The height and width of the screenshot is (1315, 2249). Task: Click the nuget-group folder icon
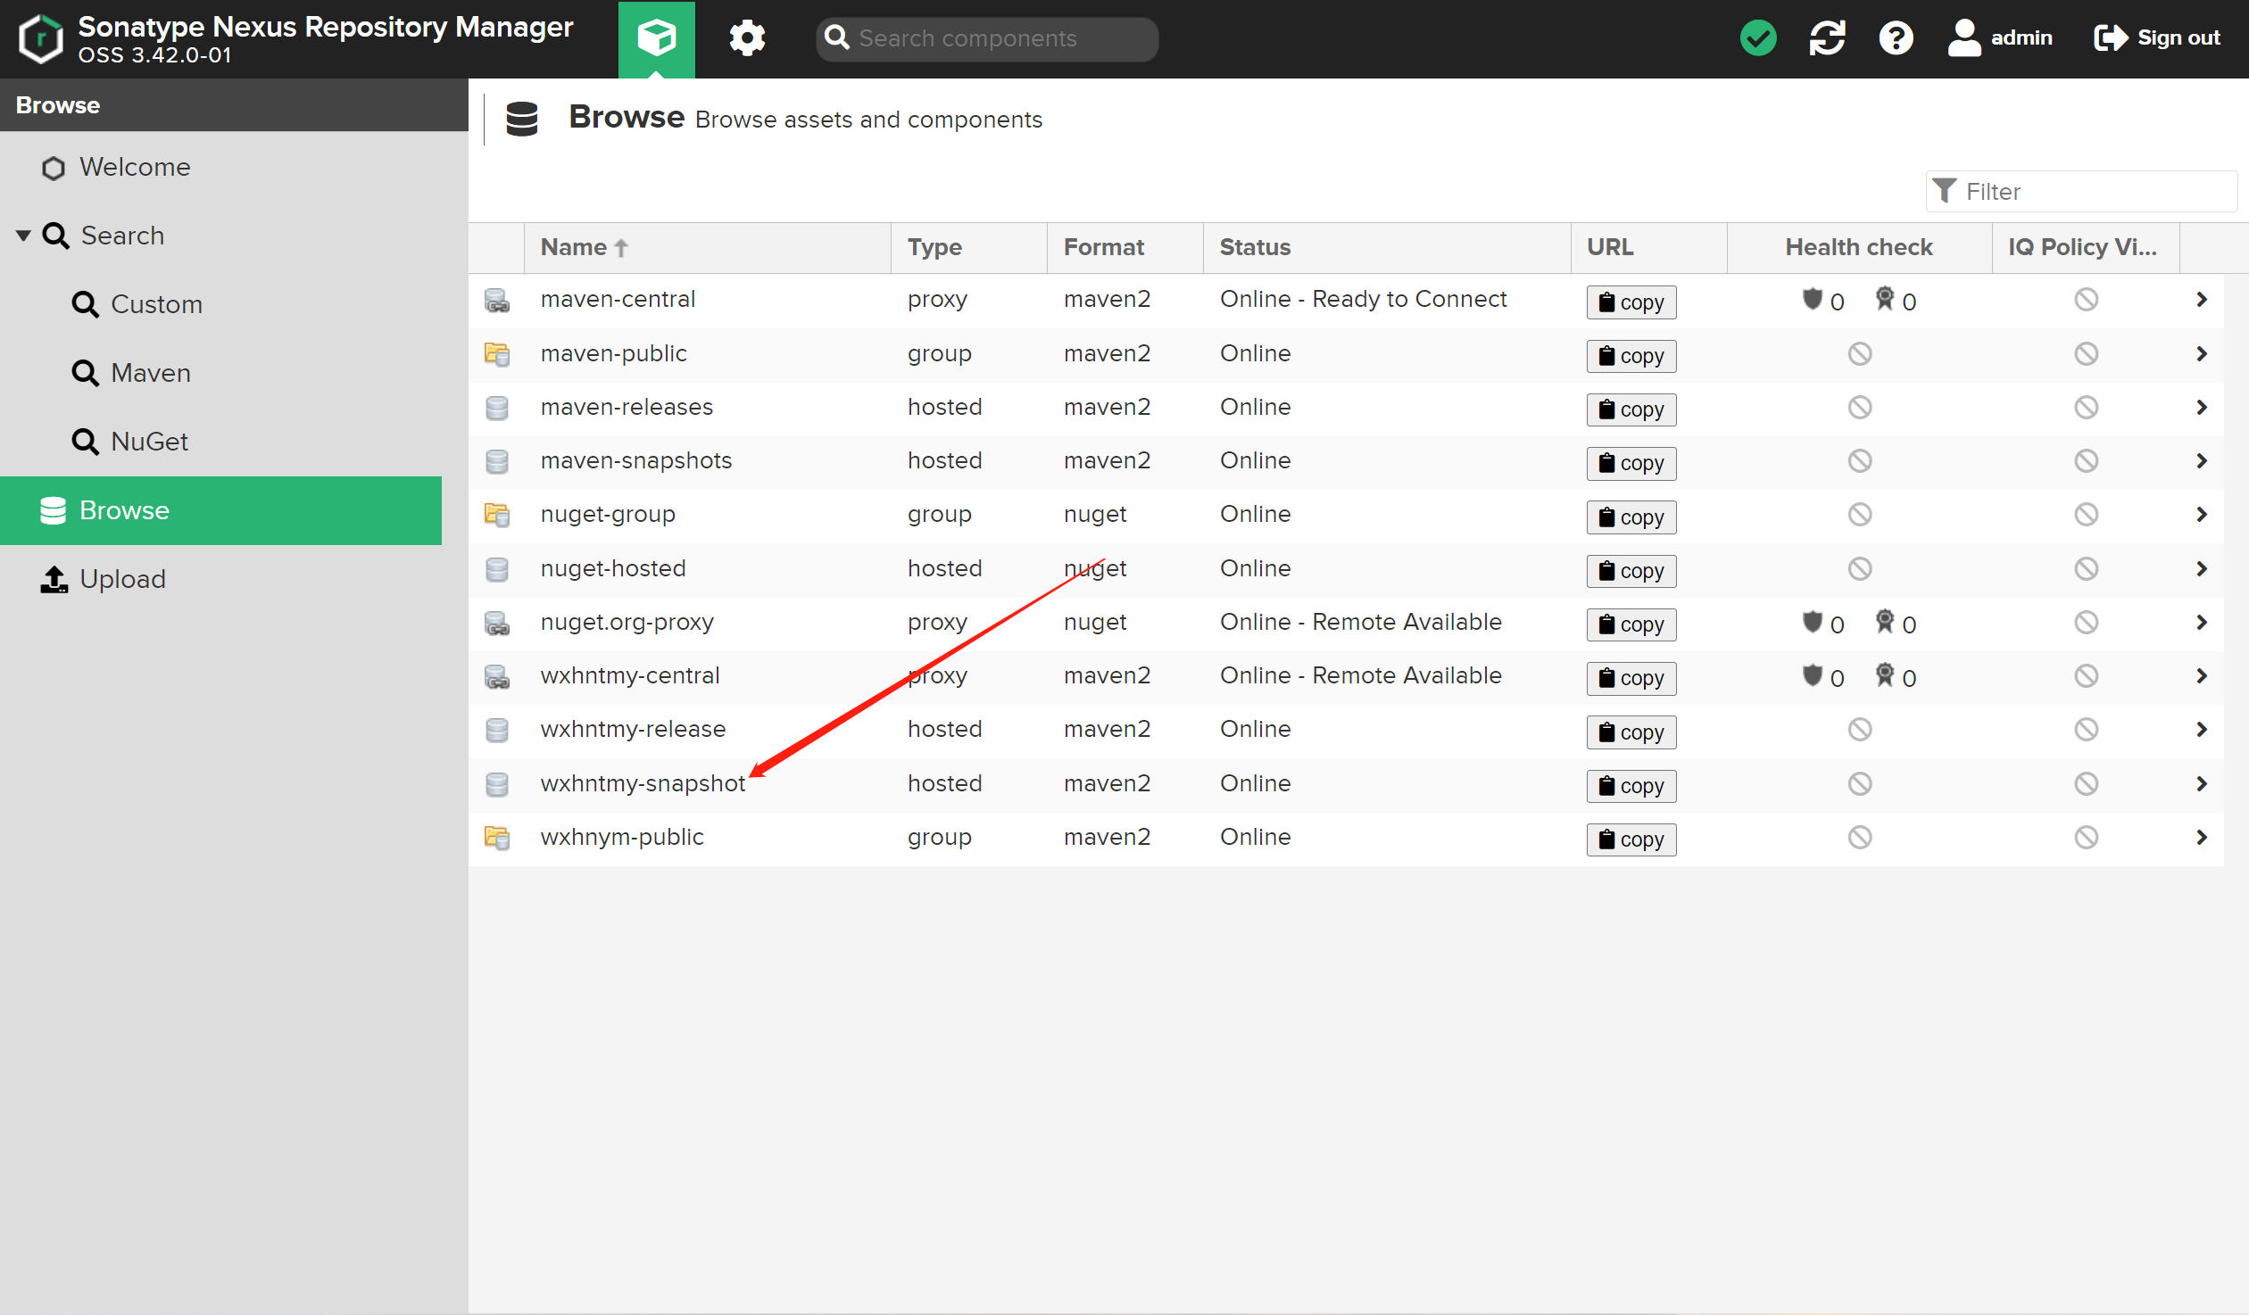click(497, 515)
